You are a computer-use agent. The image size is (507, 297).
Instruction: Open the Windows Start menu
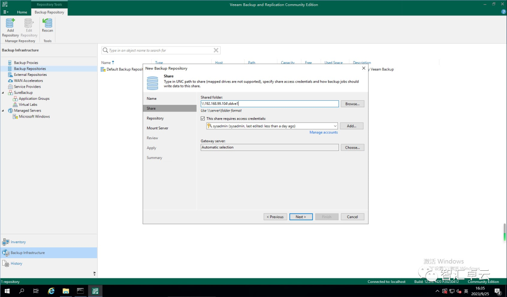(x=7, y=291)
